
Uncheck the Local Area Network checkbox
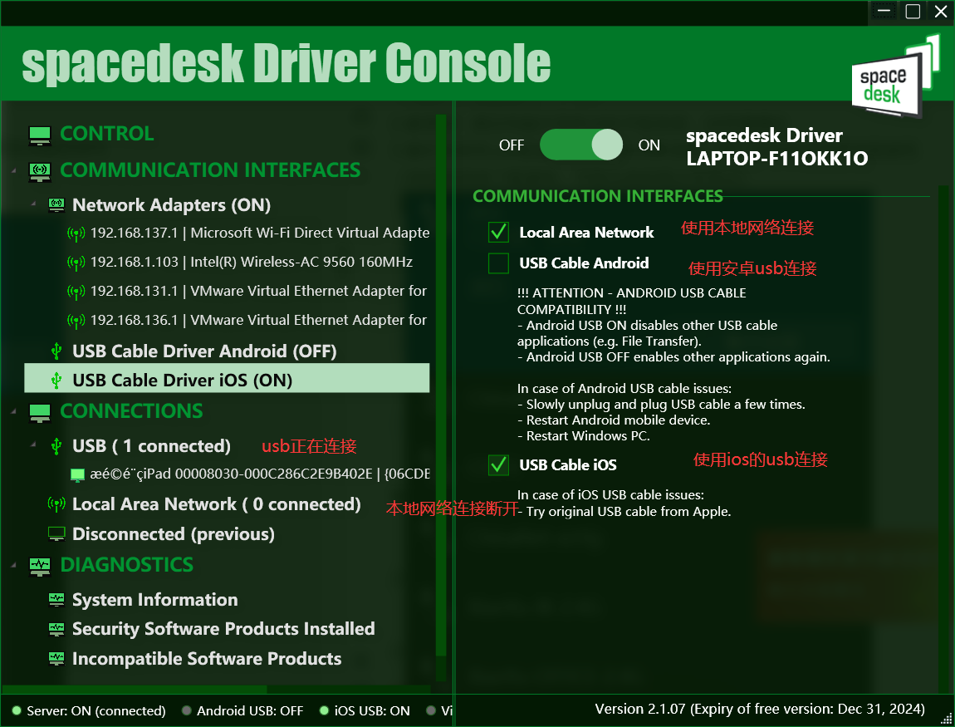point(499,232)
